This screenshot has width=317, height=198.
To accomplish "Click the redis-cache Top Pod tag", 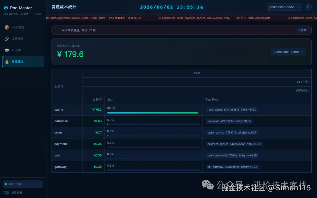I will pos(232,110).
